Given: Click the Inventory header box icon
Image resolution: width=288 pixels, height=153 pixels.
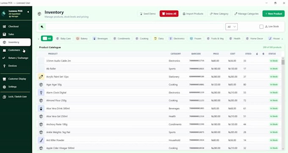Looking at the screenshot, I should pos(39,14).
